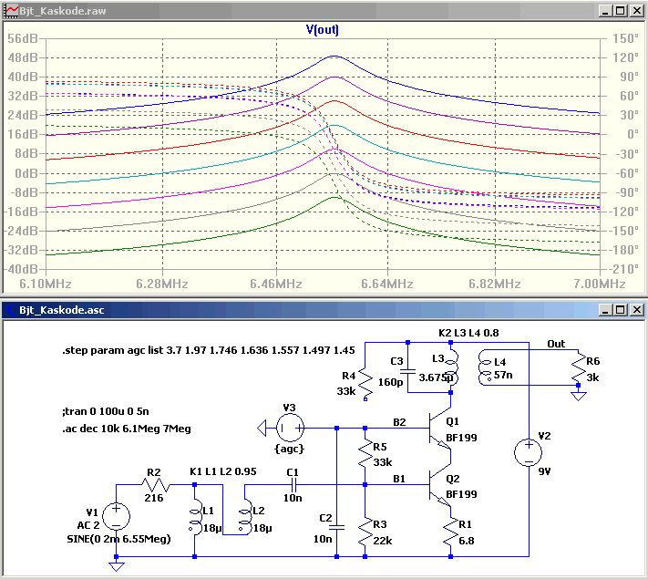Select the C3 160p capacitor
Viewport: 648px width, 579px height.
pyautogui.click(x=407, y=371)
